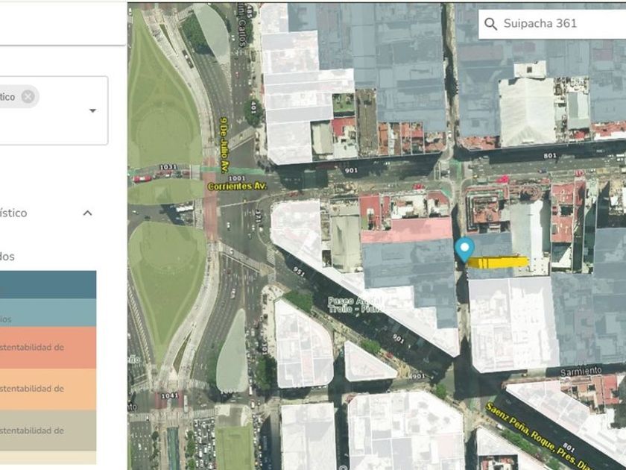Click the dark teal legend swatch

pos(48,284)
